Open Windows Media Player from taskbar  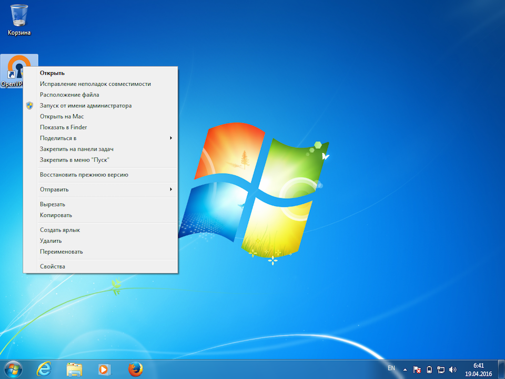104,370
